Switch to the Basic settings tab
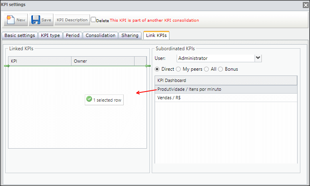Viewport: 310px width, 186px height. 20,35
